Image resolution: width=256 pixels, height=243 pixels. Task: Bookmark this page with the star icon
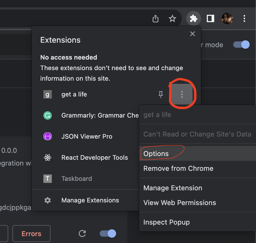click(172, 19)
